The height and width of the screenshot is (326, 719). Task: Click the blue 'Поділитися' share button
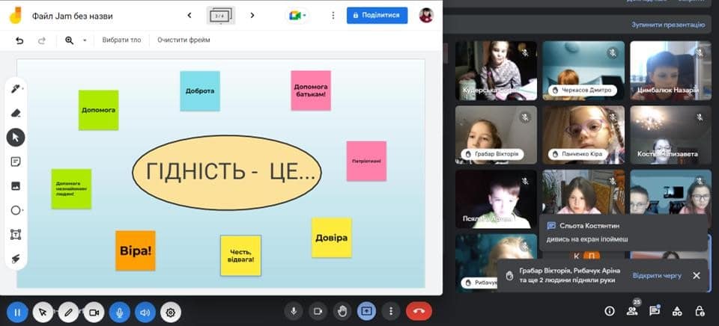pos(377,15)
